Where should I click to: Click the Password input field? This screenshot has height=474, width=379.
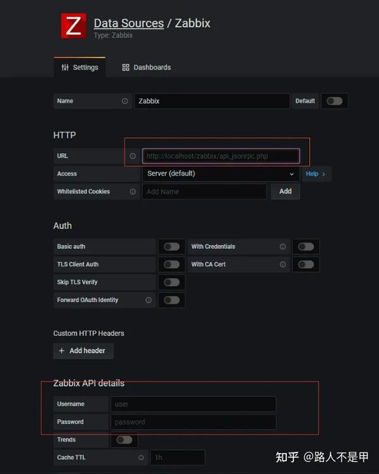pos(193,422)
